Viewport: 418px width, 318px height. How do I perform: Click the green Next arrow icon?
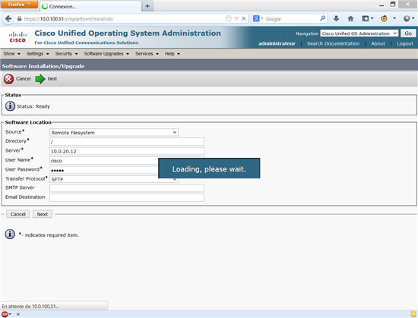40,79
